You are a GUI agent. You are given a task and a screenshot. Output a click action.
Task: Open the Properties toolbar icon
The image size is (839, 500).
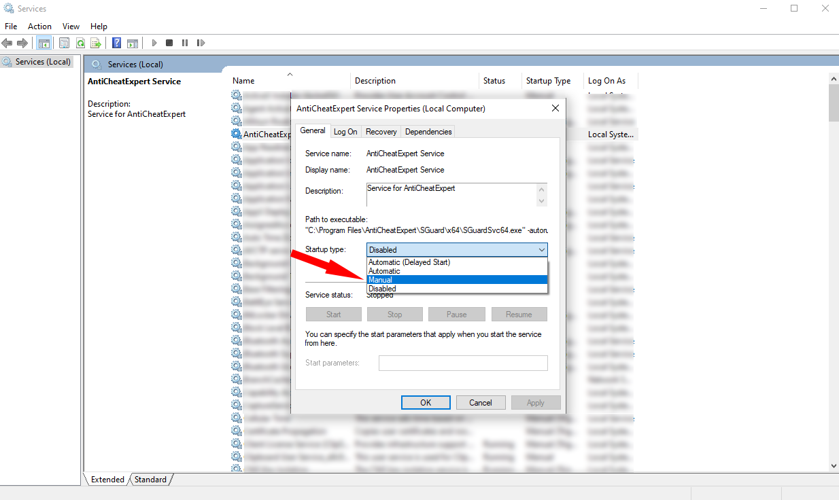tap(64, 43)
